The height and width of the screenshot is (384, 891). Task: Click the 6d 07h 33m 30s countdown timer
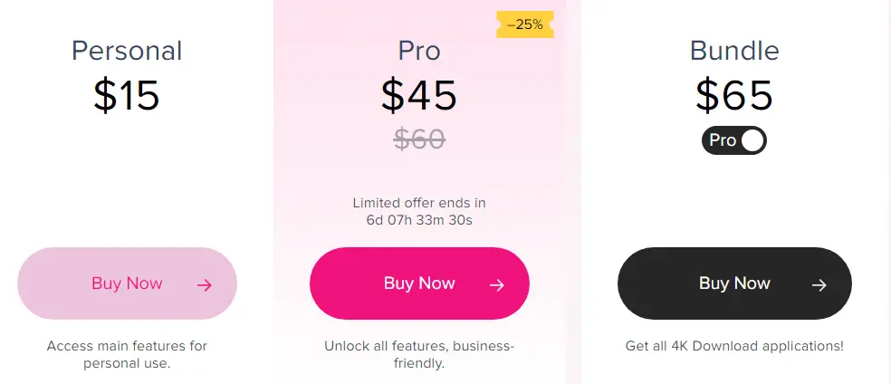click(x=419, y=220)
